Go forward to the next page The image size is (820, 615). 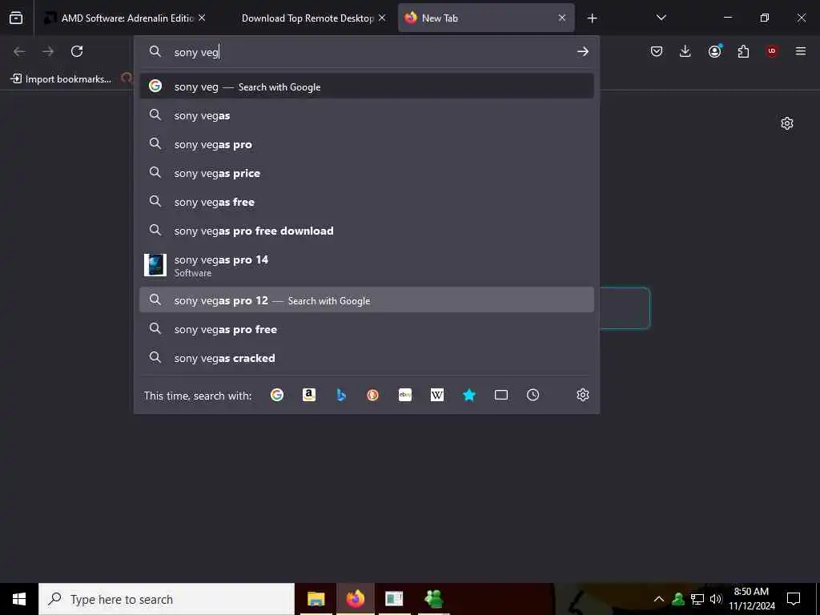pyautogui.click(x=48, y=51)
